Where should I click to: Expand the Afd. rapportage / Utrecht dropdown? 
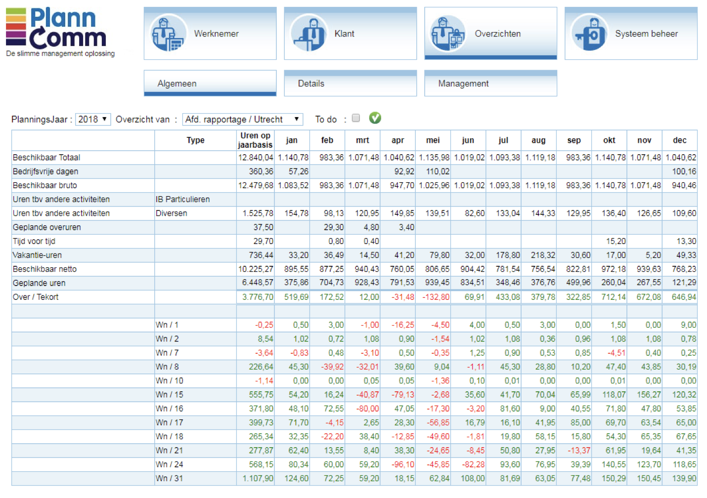click(242, 120)
